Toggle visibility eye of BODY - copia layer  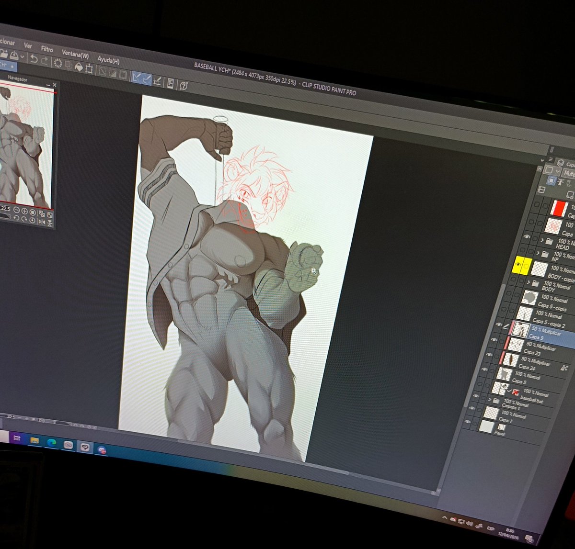pos(518,263)
